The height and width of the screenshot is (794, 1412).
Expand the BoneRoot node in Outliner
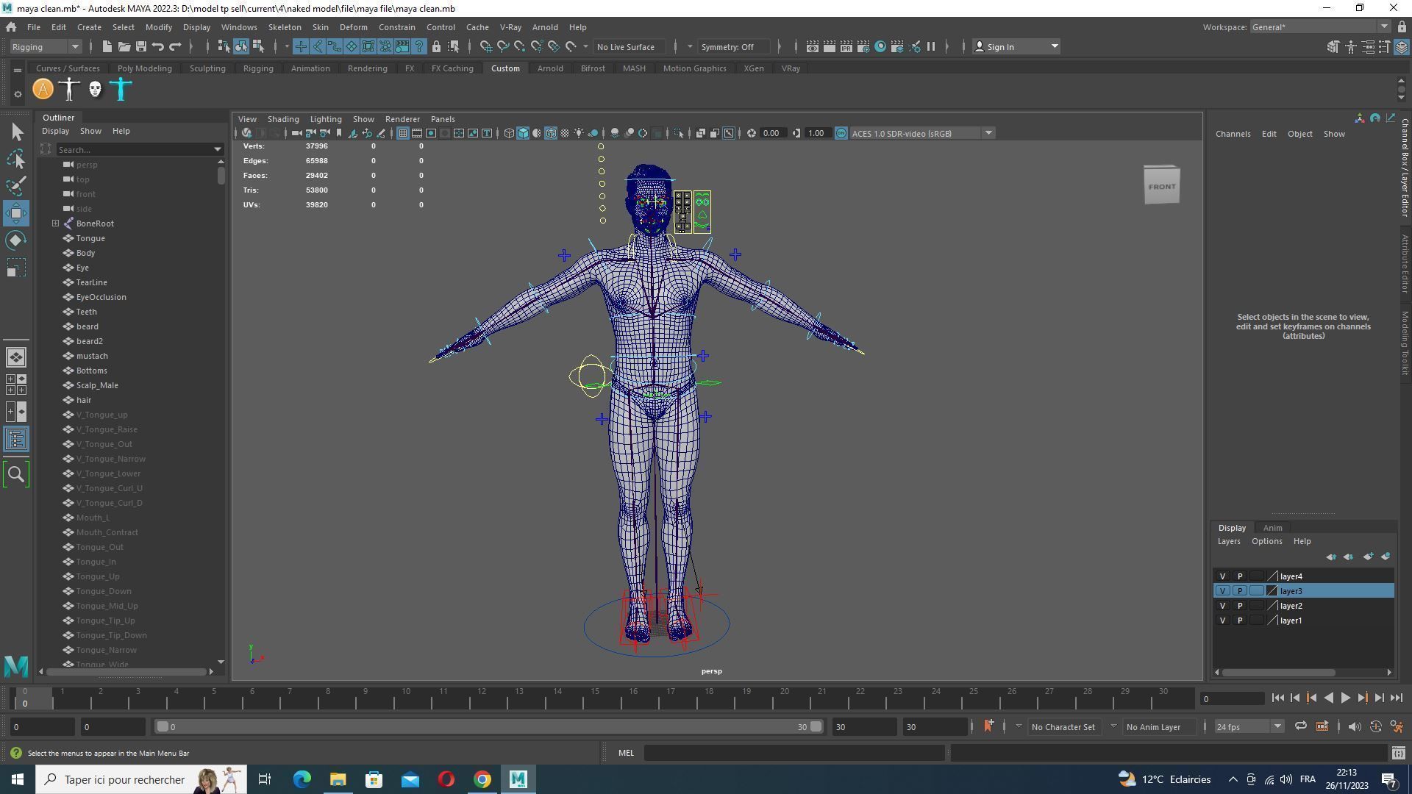[x=55, y=223]
